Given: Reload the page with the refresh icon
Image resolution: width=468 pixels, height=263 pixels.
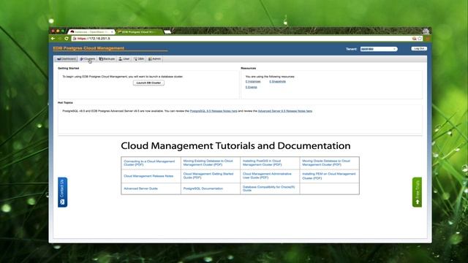Looking at the screenshot, I should click(x=67, y=39).
